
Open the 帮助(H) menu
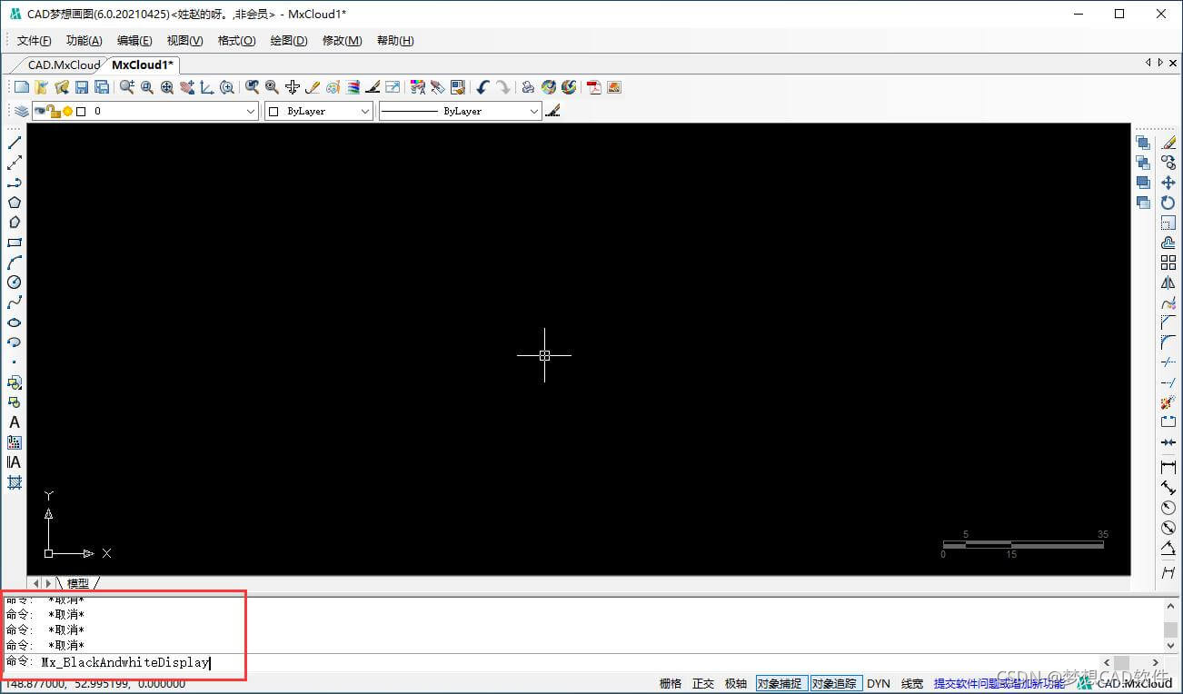click(395, 41)
